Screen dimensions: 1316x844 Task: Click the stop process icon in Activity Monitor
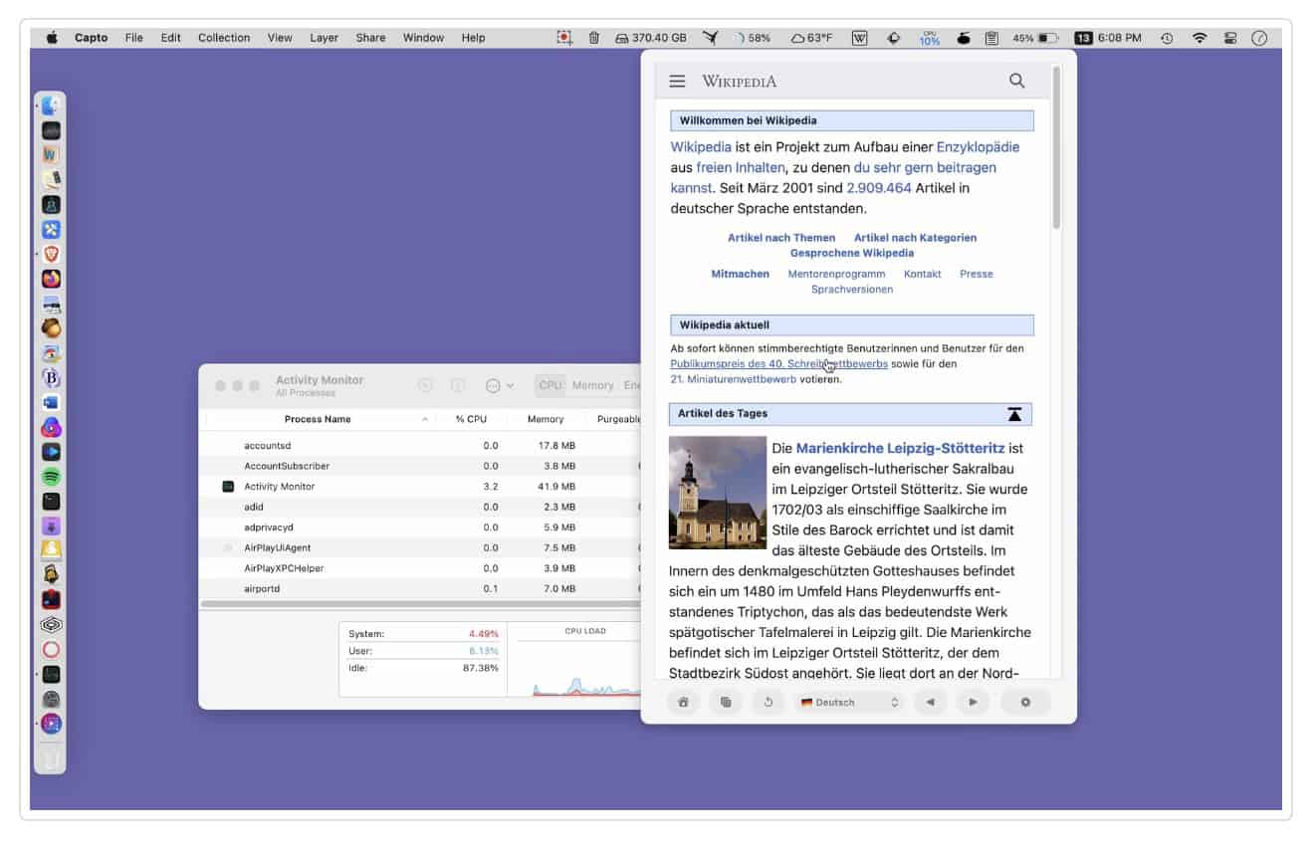425,385
